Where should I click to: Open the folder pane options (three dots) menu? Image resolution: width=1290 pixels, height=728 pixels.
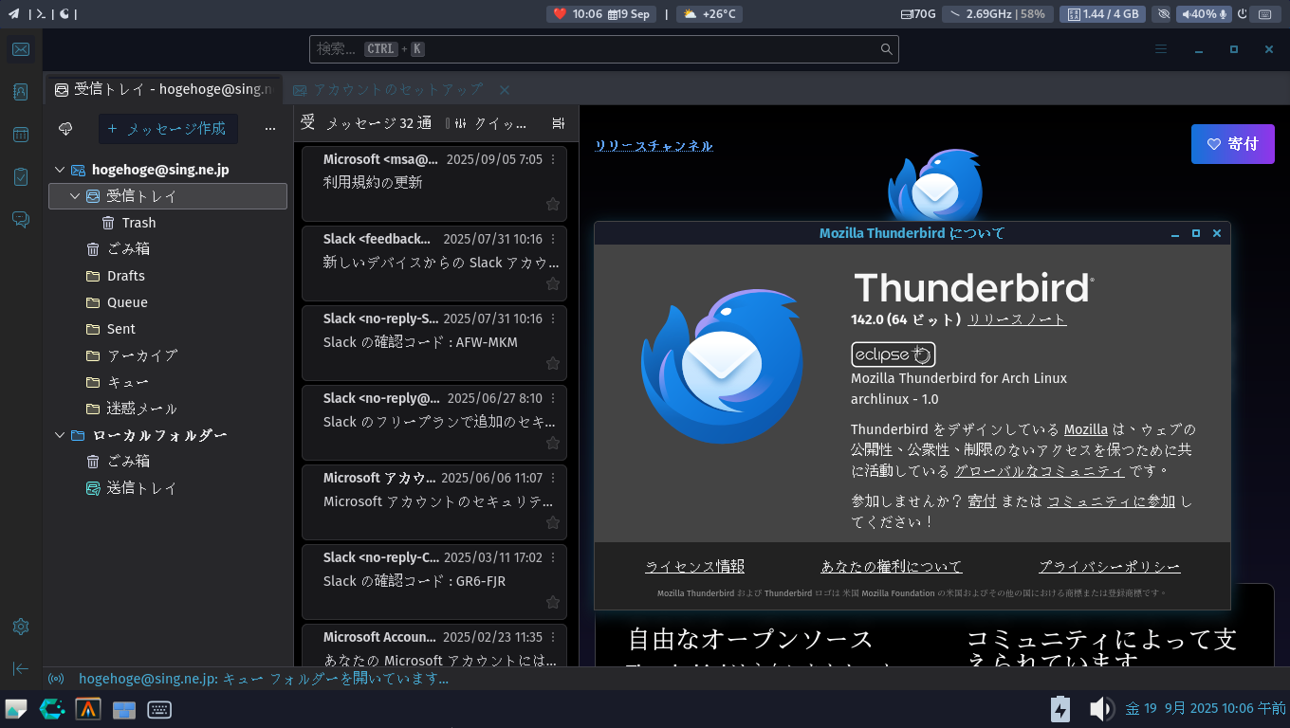coord(270,129)
